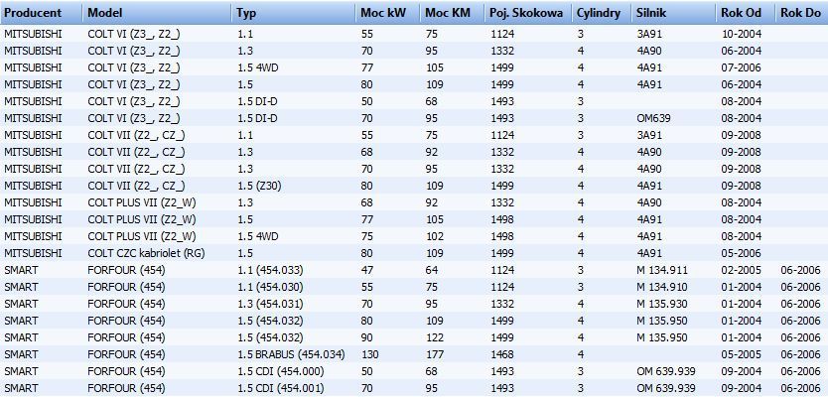Click date 10-2004 in Rok Od

pyautogui.click(x=741, y=34)
